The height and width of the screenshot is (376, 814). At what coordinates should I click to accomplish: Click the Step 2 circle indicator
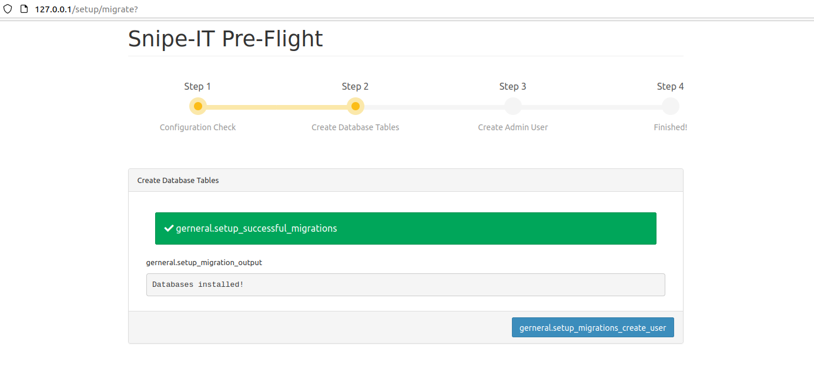pos(356,106)
